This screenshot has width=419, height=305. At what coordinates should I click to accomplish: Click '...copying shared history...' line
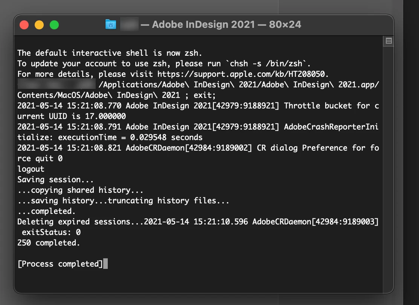pos(80,190)
